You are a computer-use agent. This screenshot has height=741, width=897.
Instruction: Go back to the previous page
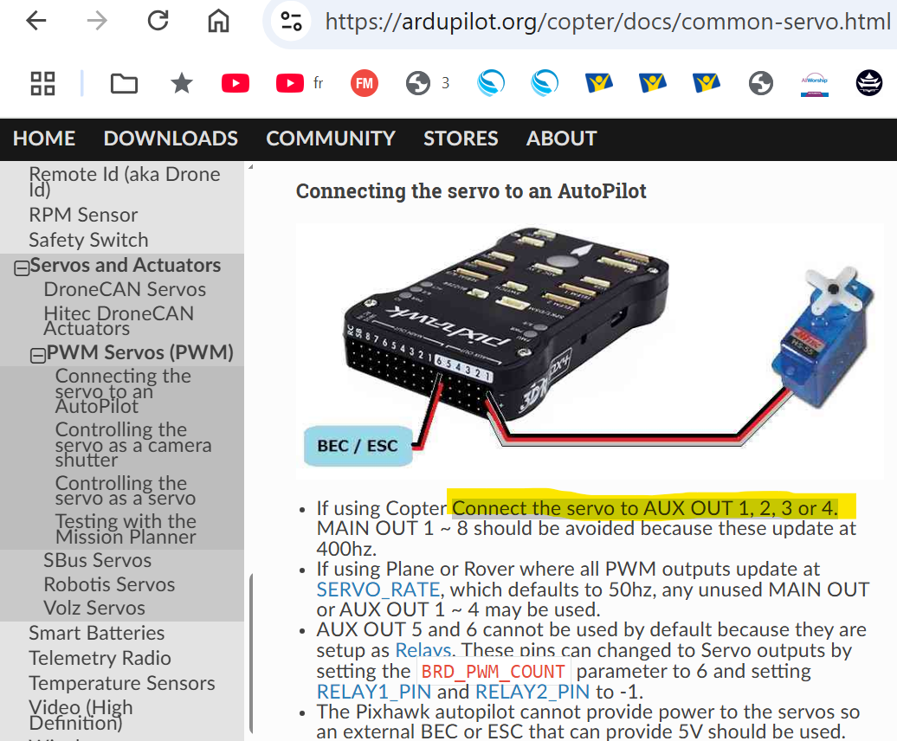tap(36, 21)
